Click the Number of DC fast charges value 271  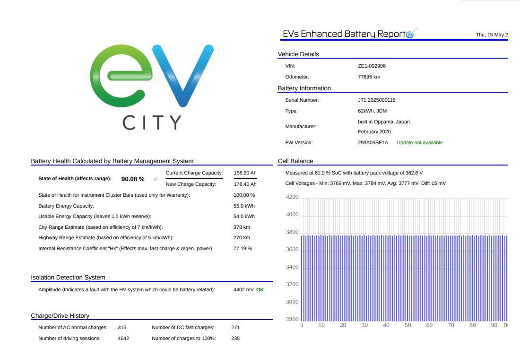(235, 327)
